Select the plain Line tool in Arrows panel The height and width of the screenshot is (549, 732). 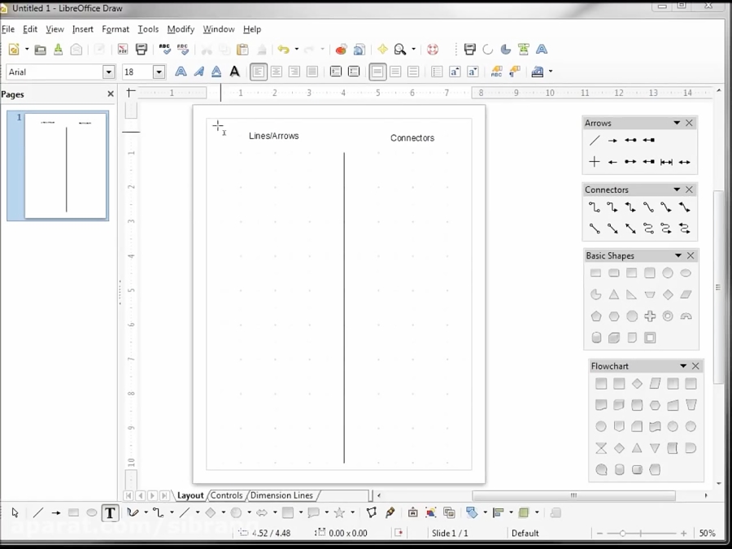pos(594,140)
